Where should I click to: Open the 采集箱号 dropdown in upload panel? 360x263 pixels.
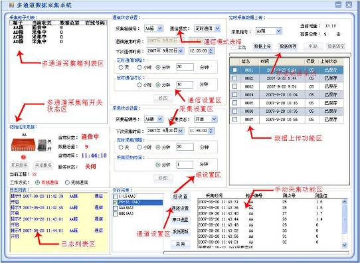coord(279,31)
